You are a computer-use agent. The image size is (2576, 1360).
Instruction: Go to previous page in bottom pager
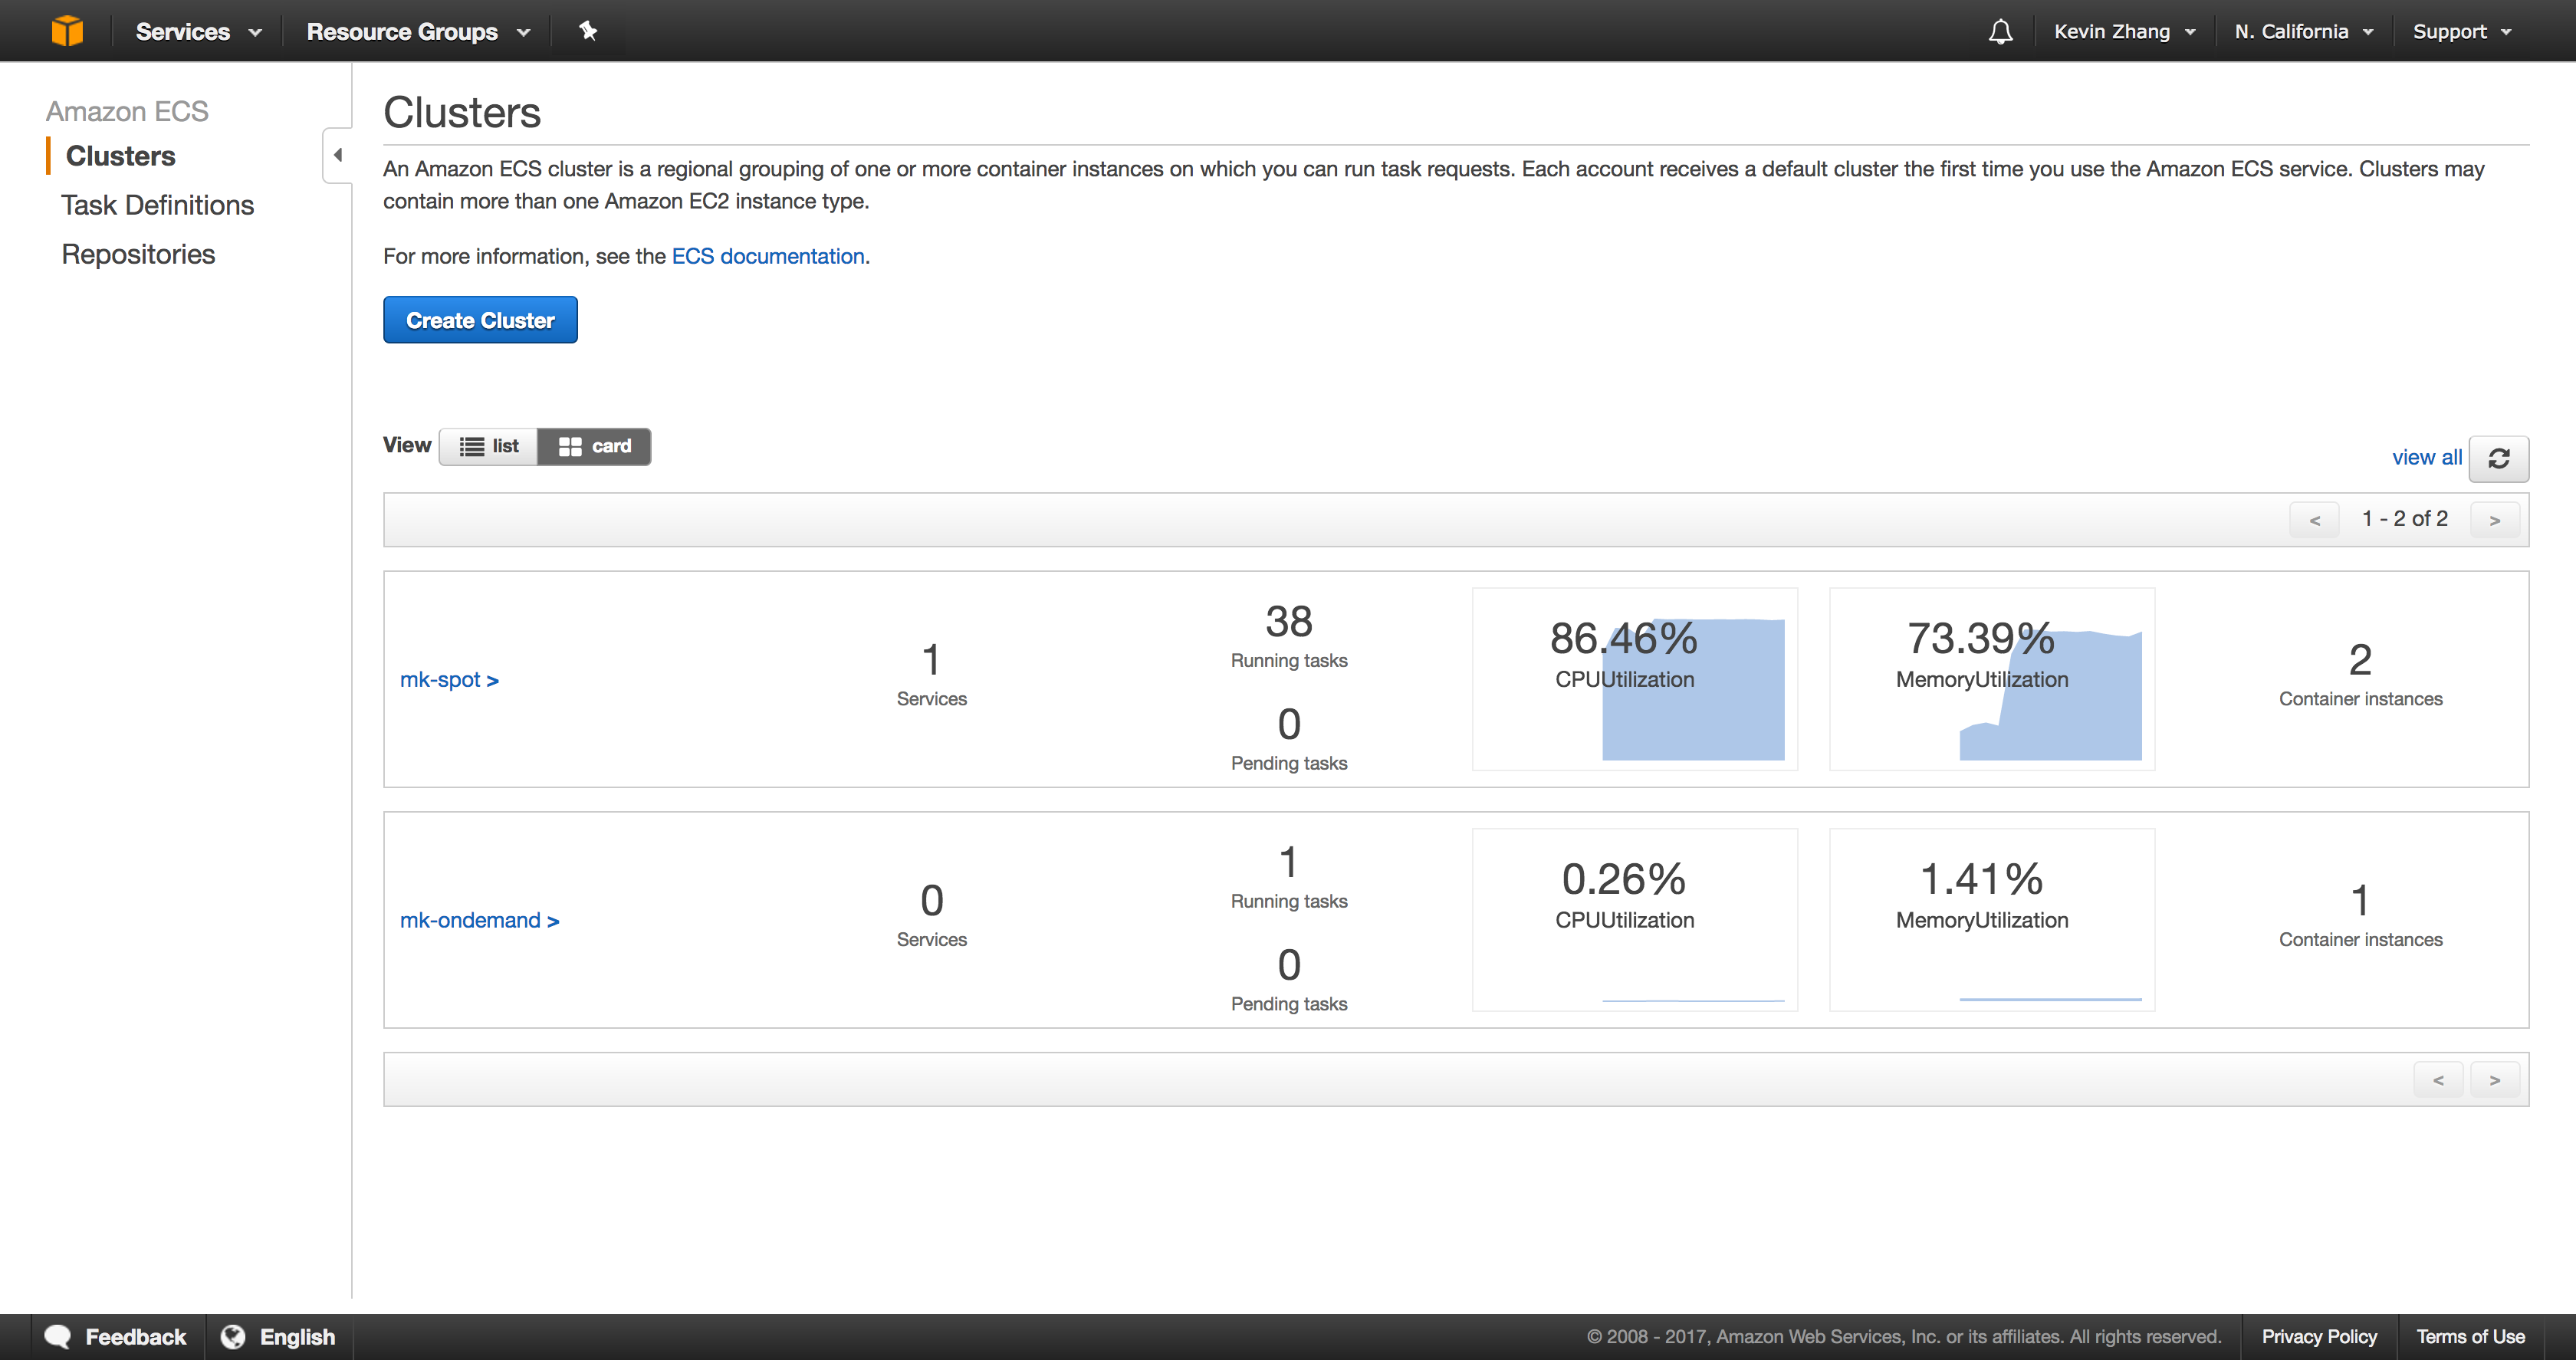pyautogui.click(x=2438, y=1080)
